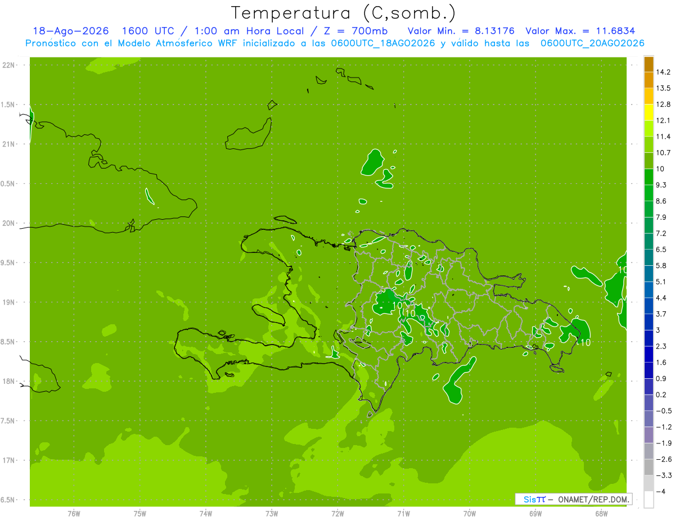
Task: Pick the orange swatch between 13.5 and 14.2
Action: click(649, 80)
